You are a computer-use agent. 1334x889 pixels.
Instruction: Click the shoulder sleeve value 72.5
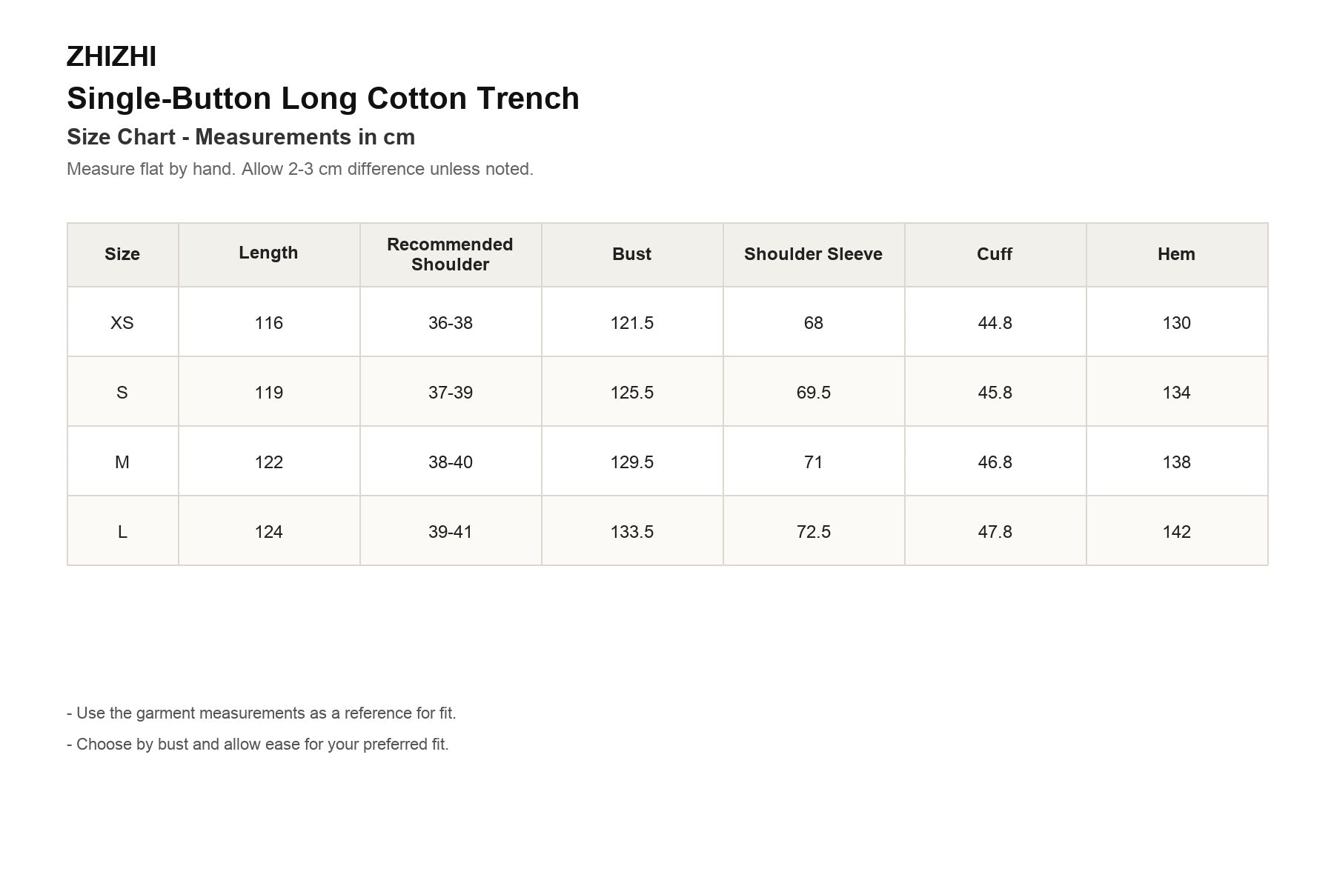point(813,532)
